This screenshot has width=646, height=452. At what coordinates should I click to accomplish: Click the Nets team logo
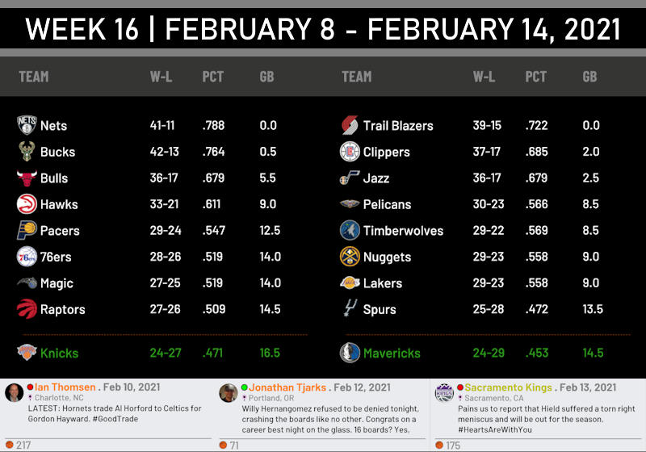[x=27, y=125]
